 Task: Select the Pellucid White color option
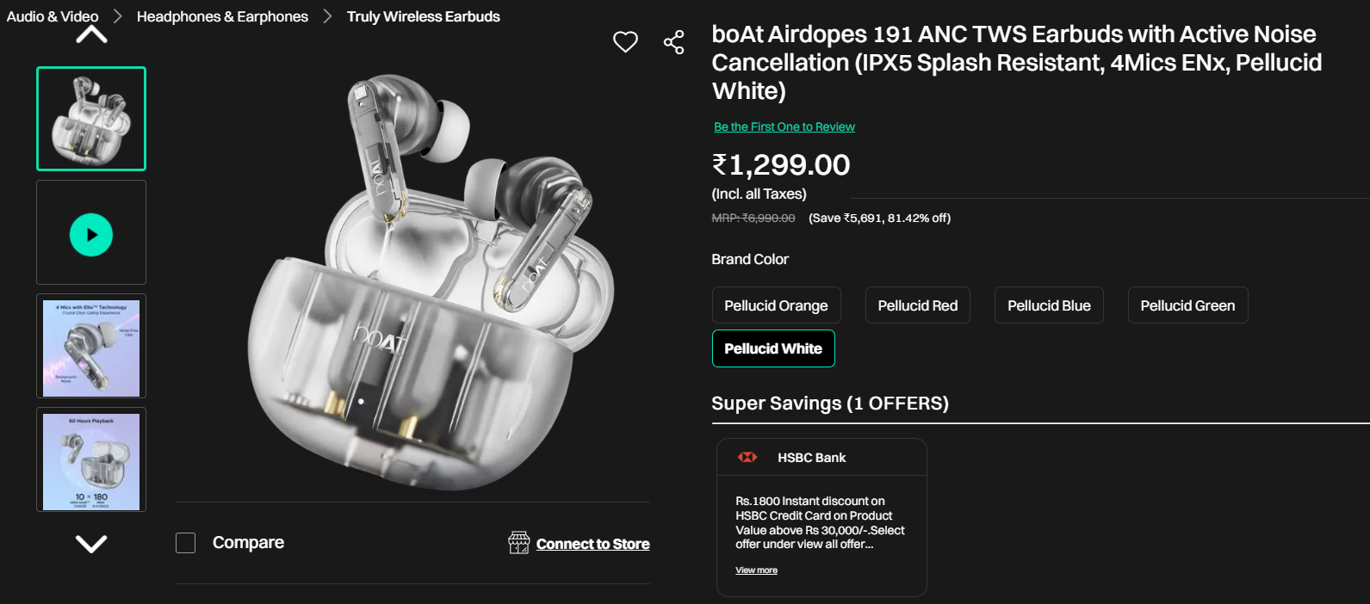(x=773, y=348)
